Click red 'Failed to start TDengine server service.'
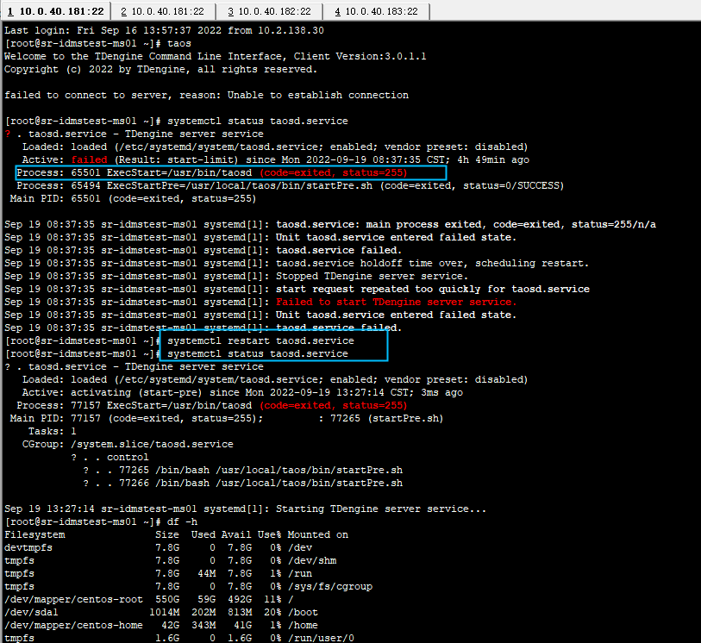This screenshot has height=643, width=701. click(396, 302)
